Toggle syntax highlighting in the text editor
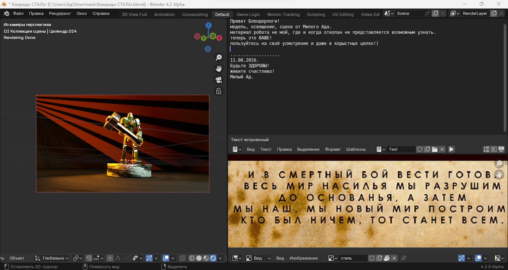 pyautogui.click(x=501, y=149)
